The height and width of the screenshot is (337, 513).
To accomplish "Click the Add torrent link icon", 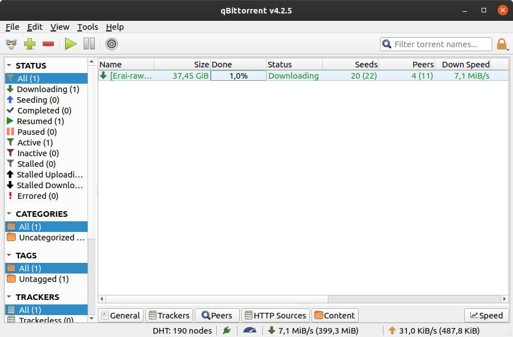I will pyautogui.click(x=11, y=44).
